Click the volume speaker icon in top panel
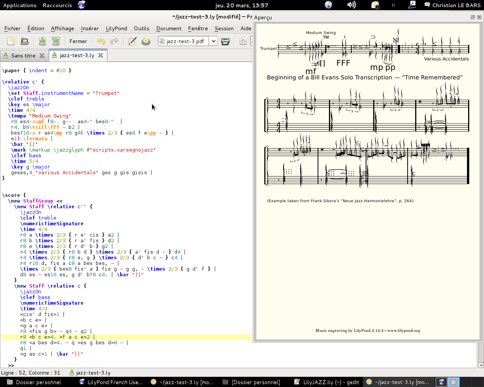This screenshot has height=387, width=484. click(351, 5)
